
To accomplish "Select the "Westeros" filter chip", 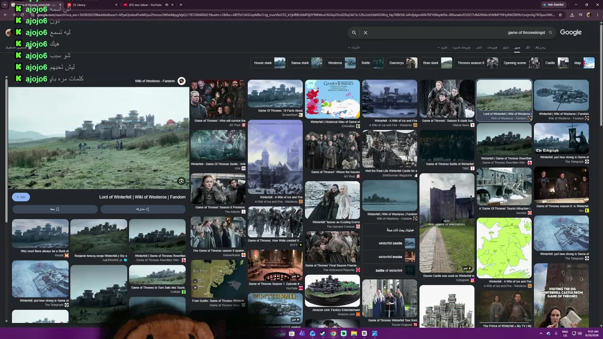I will [x=341, y=63].
